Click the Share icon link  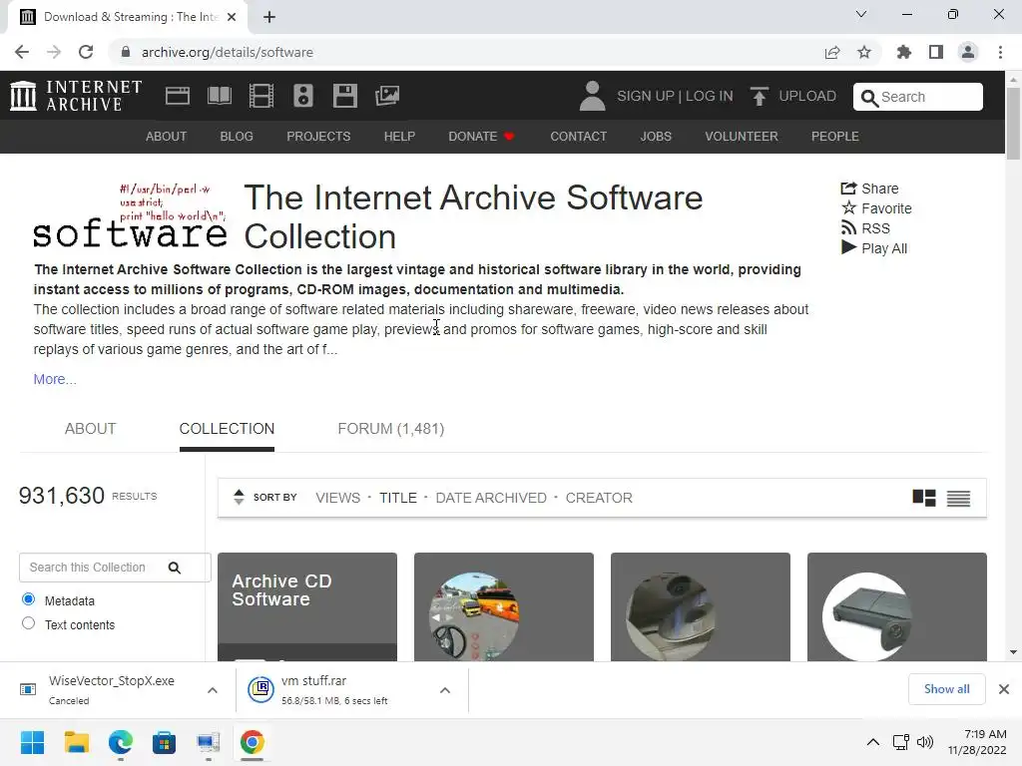(x=869, y=189)
